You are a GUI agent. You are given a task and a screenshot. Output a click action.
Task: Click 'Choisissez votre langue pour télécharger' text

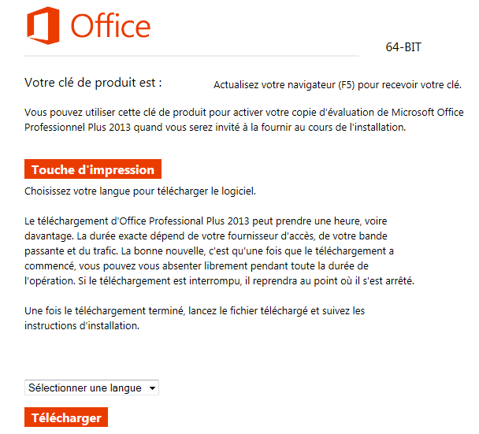[140, 191]
